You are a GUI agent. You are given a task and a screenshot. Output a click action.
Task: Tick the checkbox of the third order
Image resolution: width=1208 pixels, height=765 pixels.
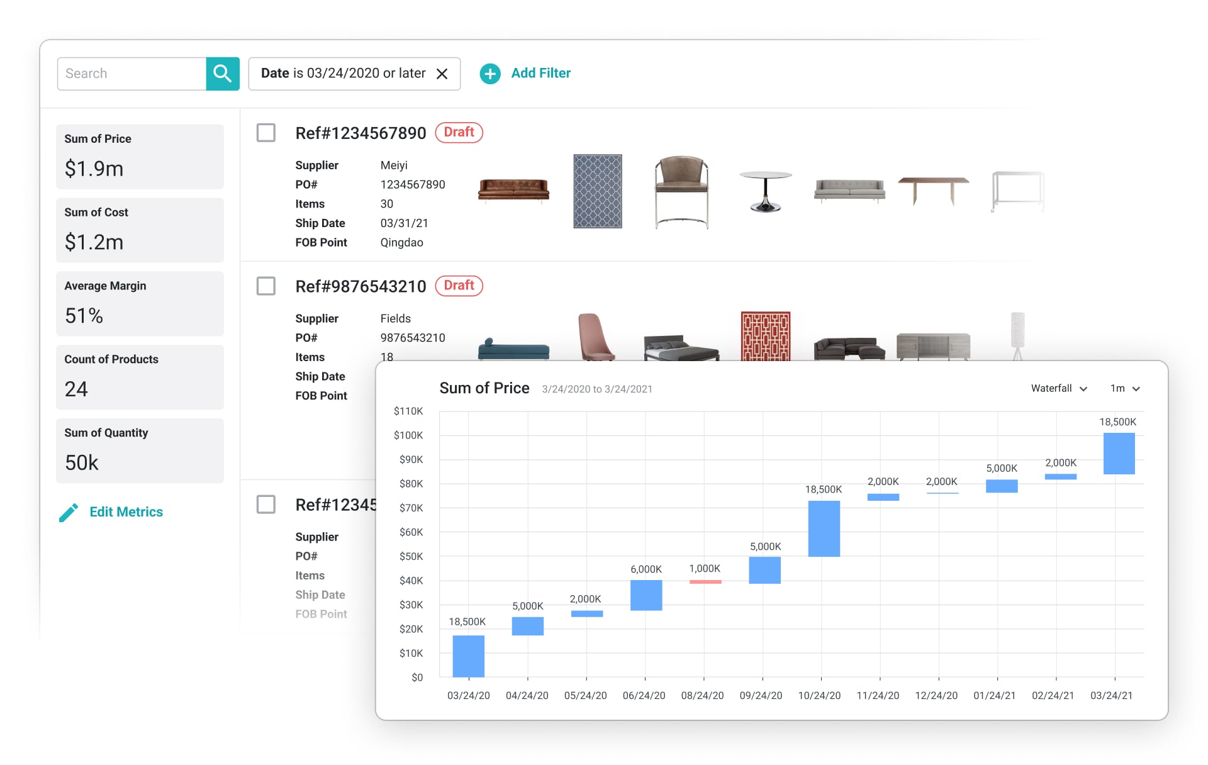[266, 505]
